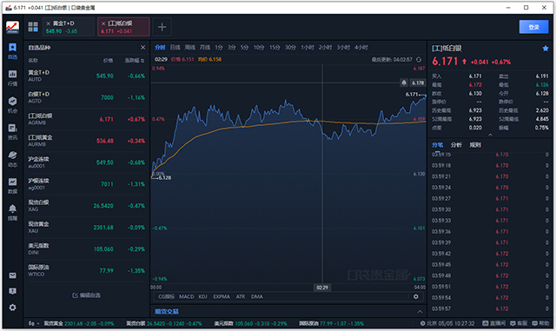Select the 1小时 interval tab
Image resolution: width=556 pixels, height=331 pixels.
[308, 47]
